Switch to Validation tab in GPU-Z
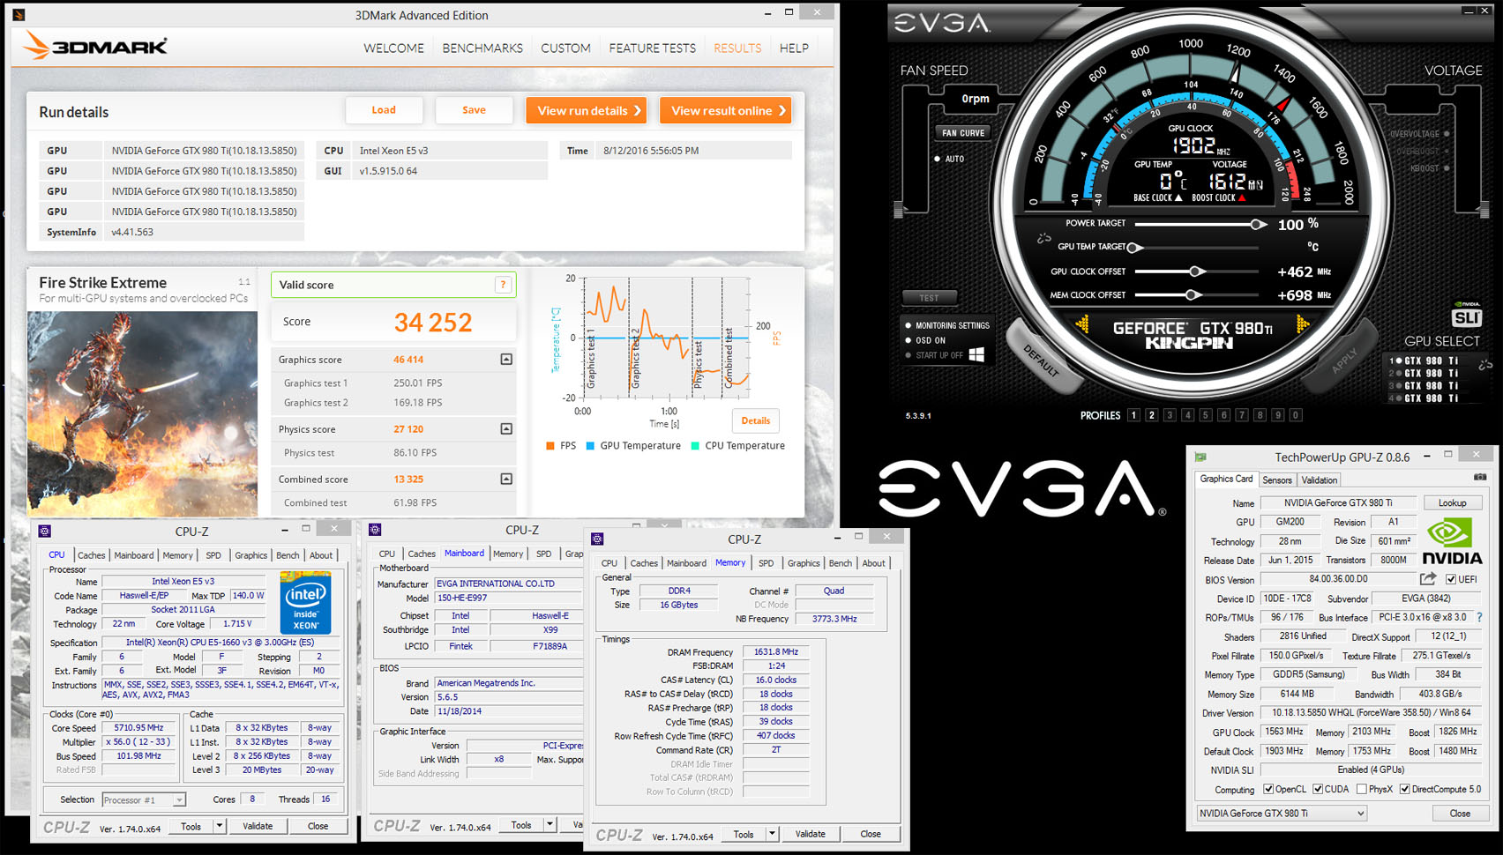The width and height of the screenshot is (1503, 855). (x=1319, y=480)
